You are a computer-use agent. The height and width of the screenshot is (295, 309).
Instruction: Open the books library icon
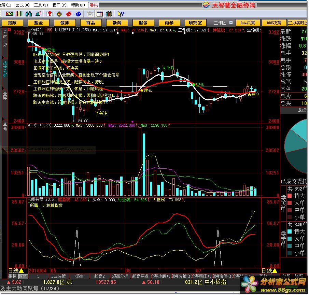(x=109, y=14)
